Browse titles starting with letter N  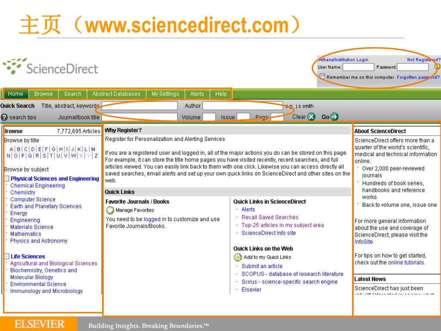[x=8, y=156]
